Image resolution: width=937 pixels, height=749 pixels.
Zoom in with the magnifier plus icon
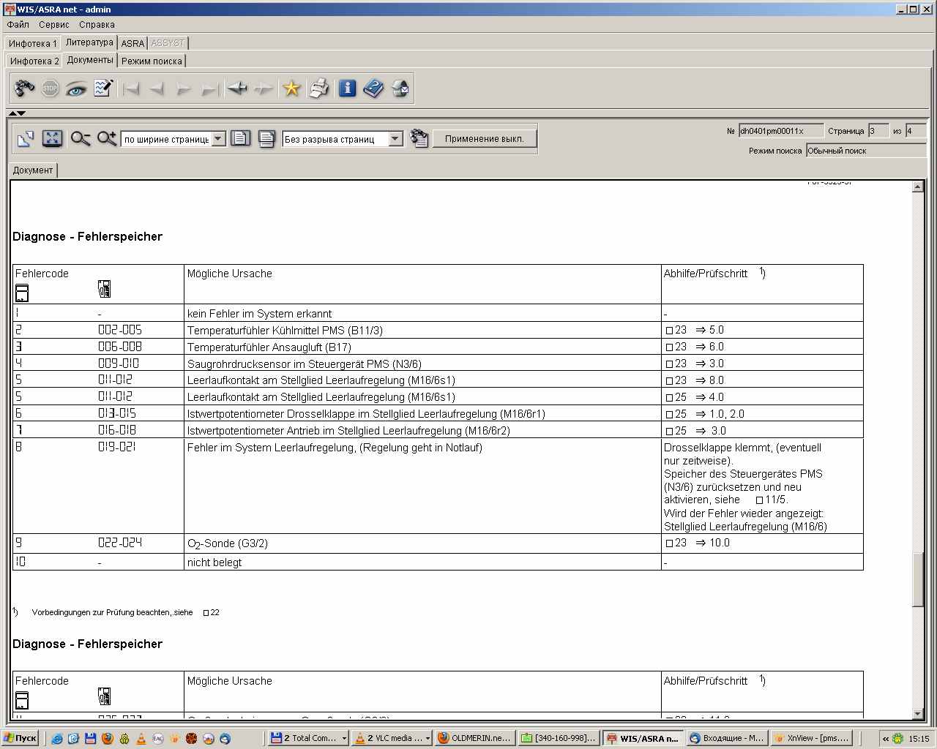(107, 138)
